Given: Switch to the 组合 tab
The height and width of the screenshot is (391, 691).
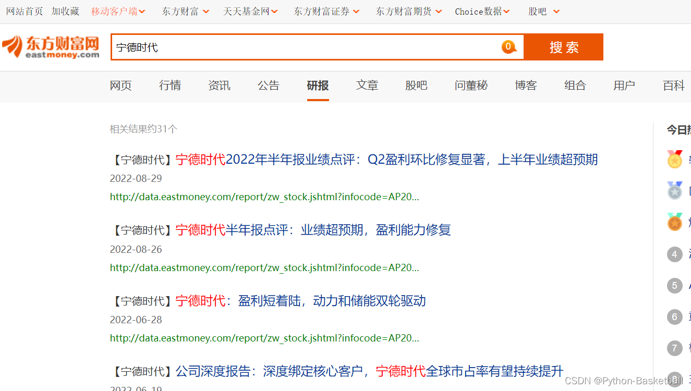Looking at the screenshot, I should (x=575, y=85).
